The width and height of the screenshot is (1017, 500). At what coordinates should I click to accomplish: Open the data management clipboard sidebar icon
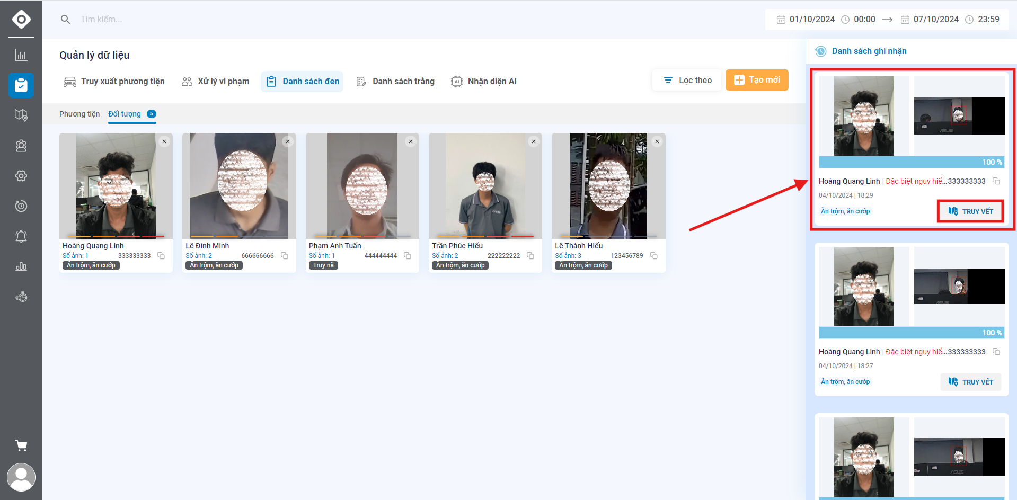[21, 85]
